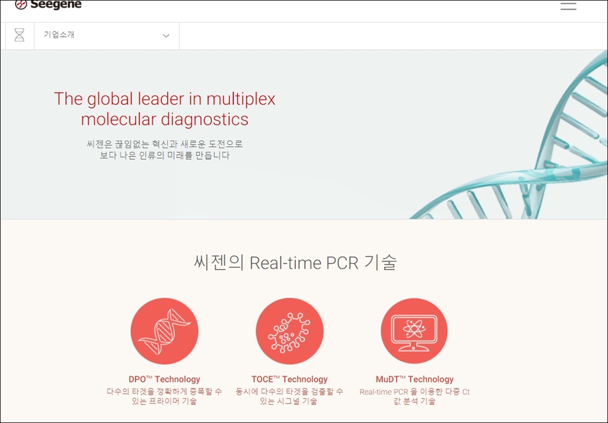This screenshot has height=423, width=608.
Task: Click the TOCE microbe icon
Action: click(x=290, y=331)
